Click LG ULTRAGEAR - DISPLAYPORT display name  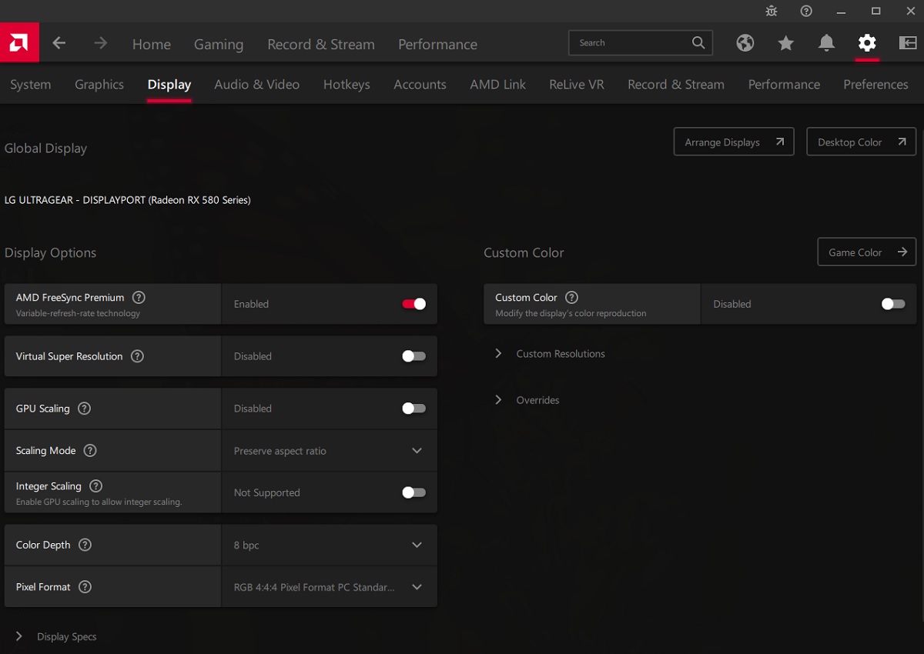128,200
